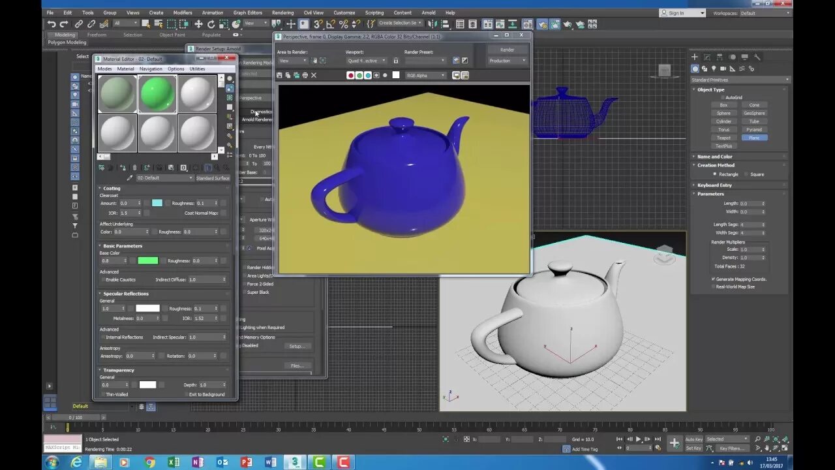Click the white Transparency color swatch
The width and height of the screenshot is (835, 470).
148,384
